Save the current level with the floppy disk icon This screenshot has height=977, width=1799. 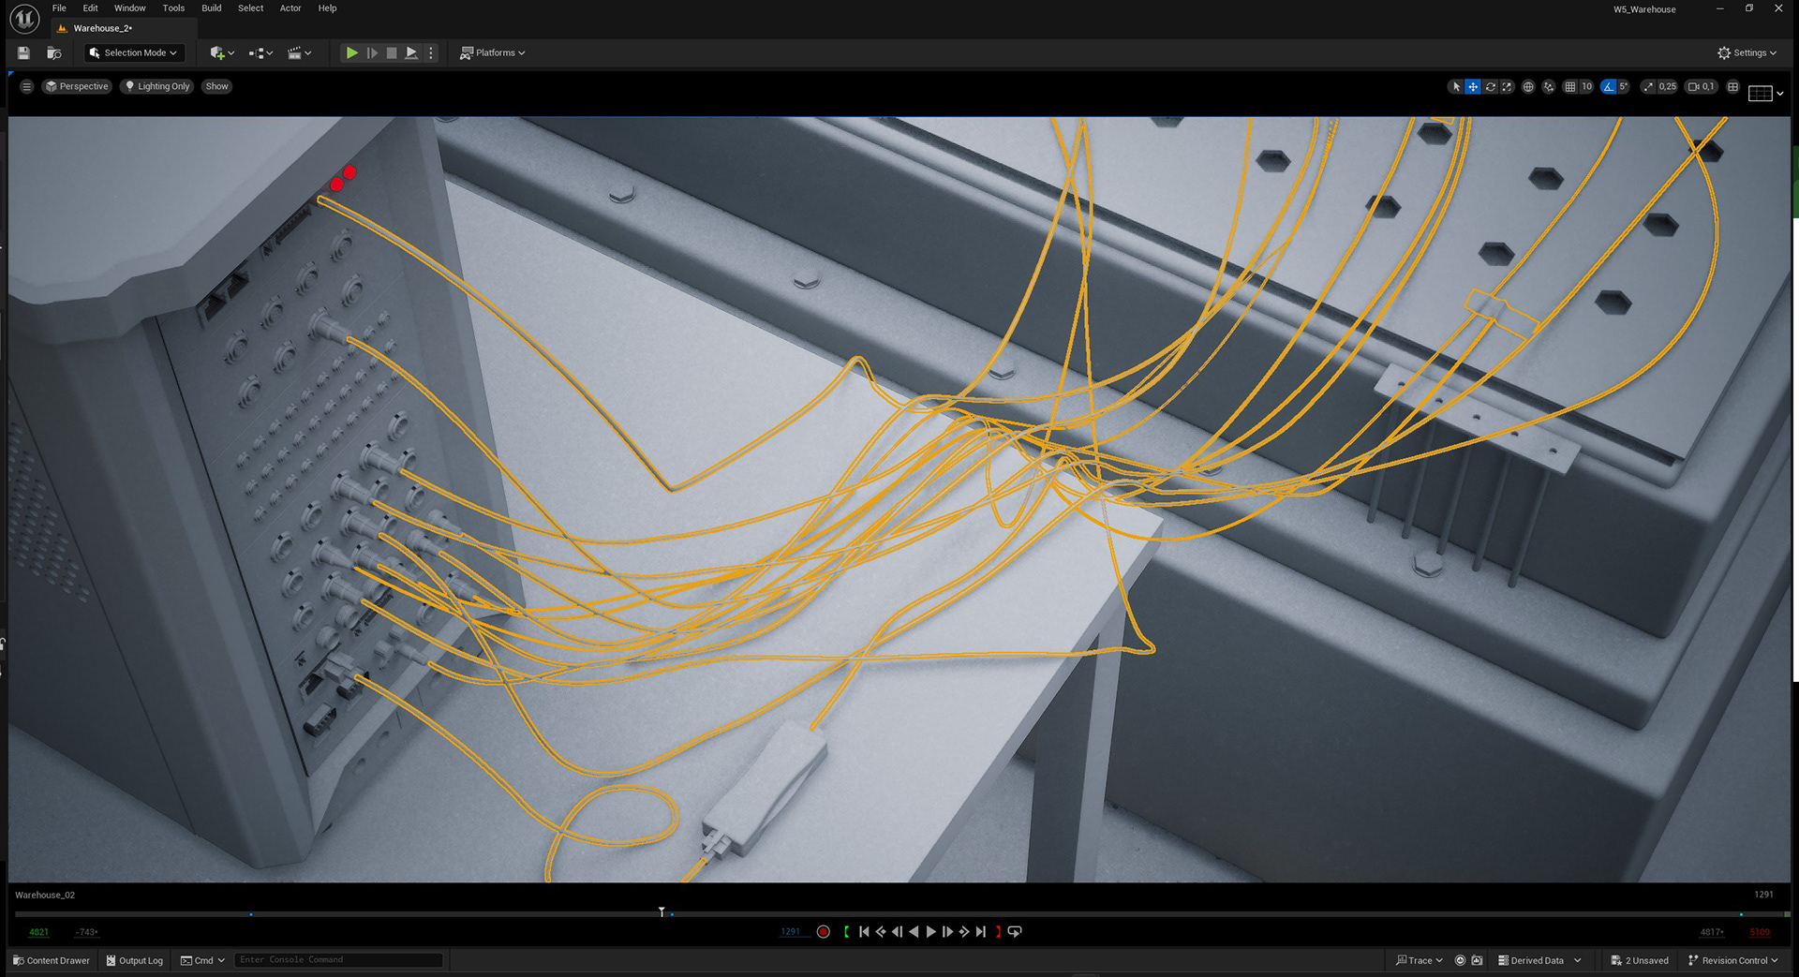[x=23, y=53]
